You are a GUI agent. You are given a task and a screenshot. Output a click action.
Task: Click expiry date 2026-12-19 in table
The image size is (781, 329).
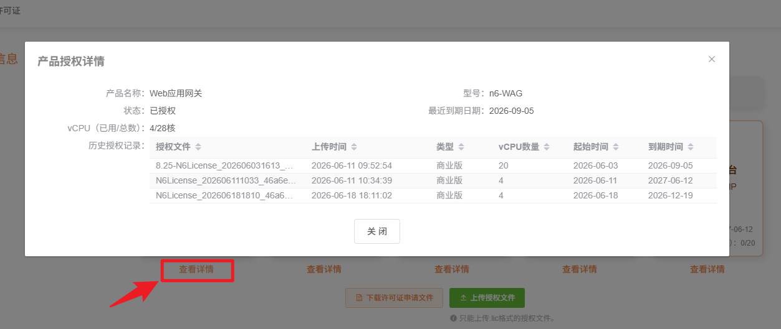pyautogui.click(x=670, y=195)
